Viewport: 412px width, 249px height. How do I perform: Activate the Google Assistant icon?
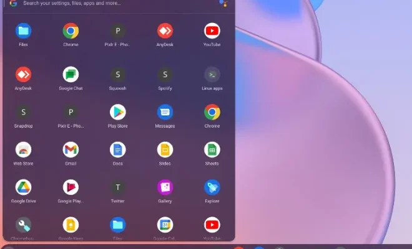pos(223,3)
